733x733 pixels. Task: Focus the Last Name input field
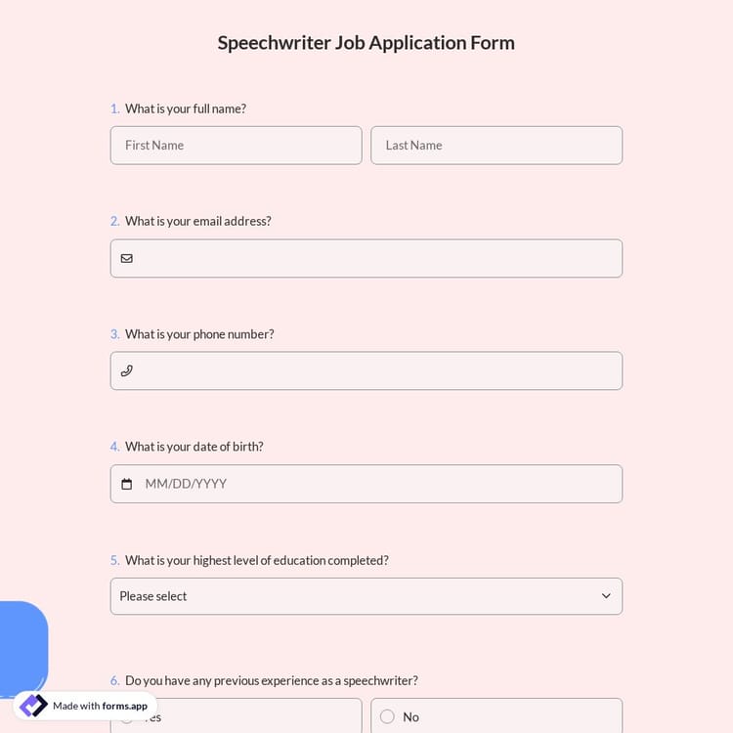496,146
